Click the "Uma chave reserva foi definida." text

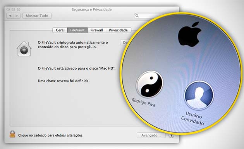(x=64, y=81)
